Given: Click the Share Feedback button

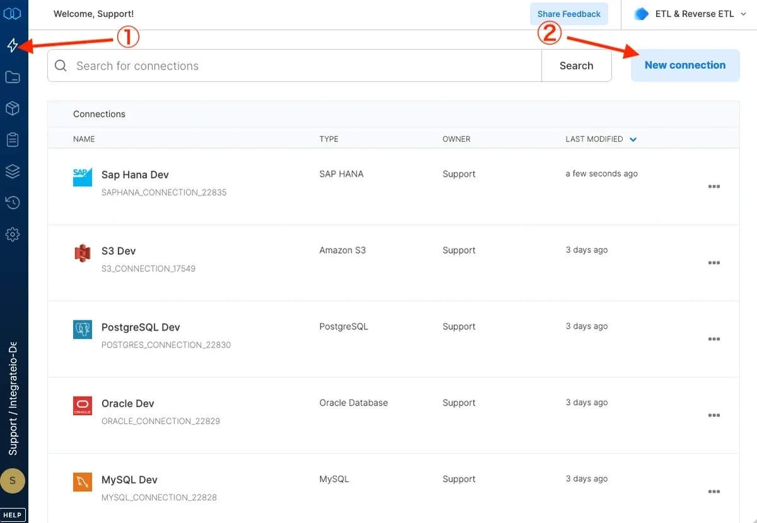Looking at the screenshot, I should click(569, 14).
